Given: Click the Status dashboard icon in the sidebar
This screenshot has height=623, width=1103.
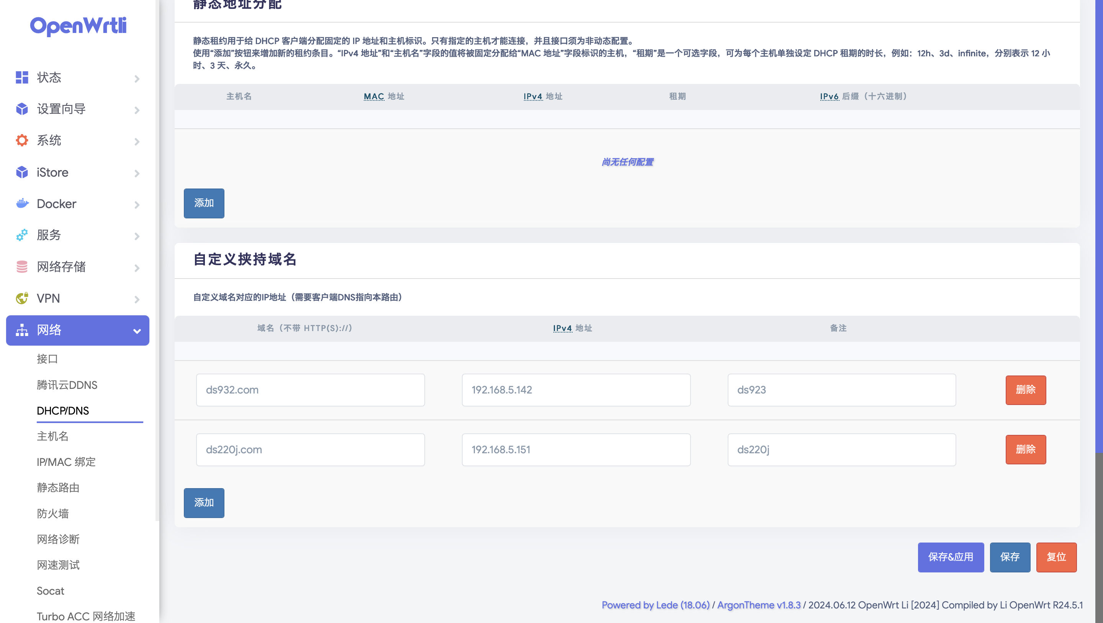Looking at the screenshot, I should point(22,77).
